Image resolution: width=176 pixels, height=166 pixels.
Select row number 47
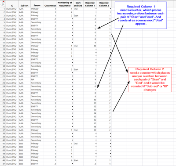tap(4, 164)
